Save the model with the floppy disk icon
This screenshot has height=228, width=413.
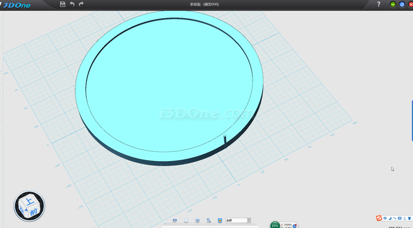tap(62, 4)
